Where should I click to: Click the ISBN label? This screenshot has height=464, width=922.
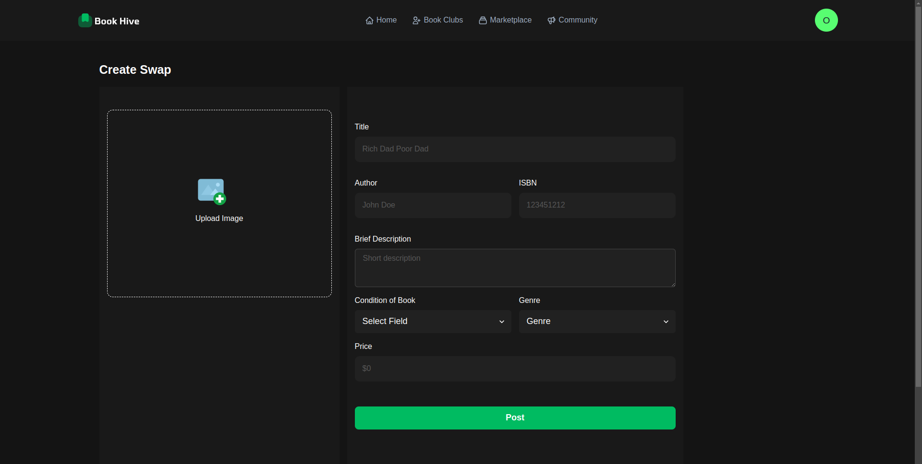click(x=528, y=183)
